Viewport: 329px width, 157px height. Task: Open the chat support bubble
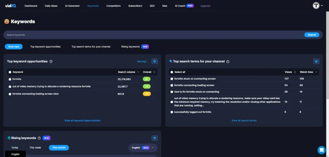coord(322,150)
